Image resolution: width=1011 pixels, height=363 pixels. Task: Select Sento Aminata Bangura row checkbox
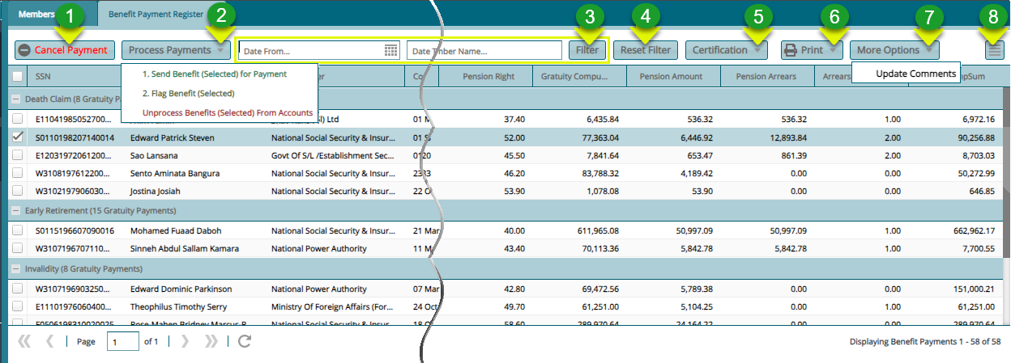tap(17, 173)
